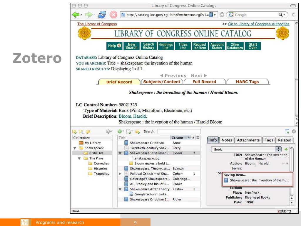
Task: Click the Other Databases button
Action: [x=235, y=46]
